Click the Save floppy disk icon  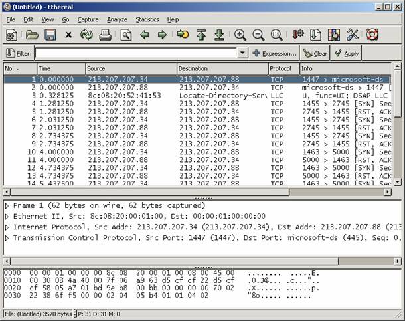(50, 35)
